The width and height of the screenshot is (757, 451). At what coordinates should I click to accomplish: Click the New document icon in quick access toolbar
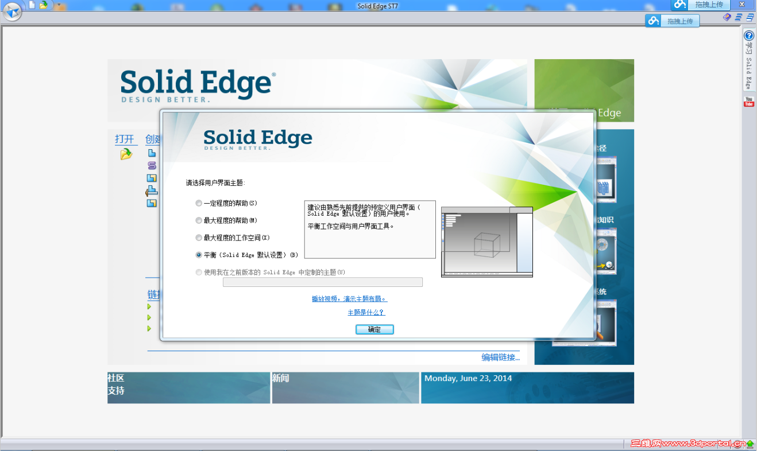pos(32,5)
